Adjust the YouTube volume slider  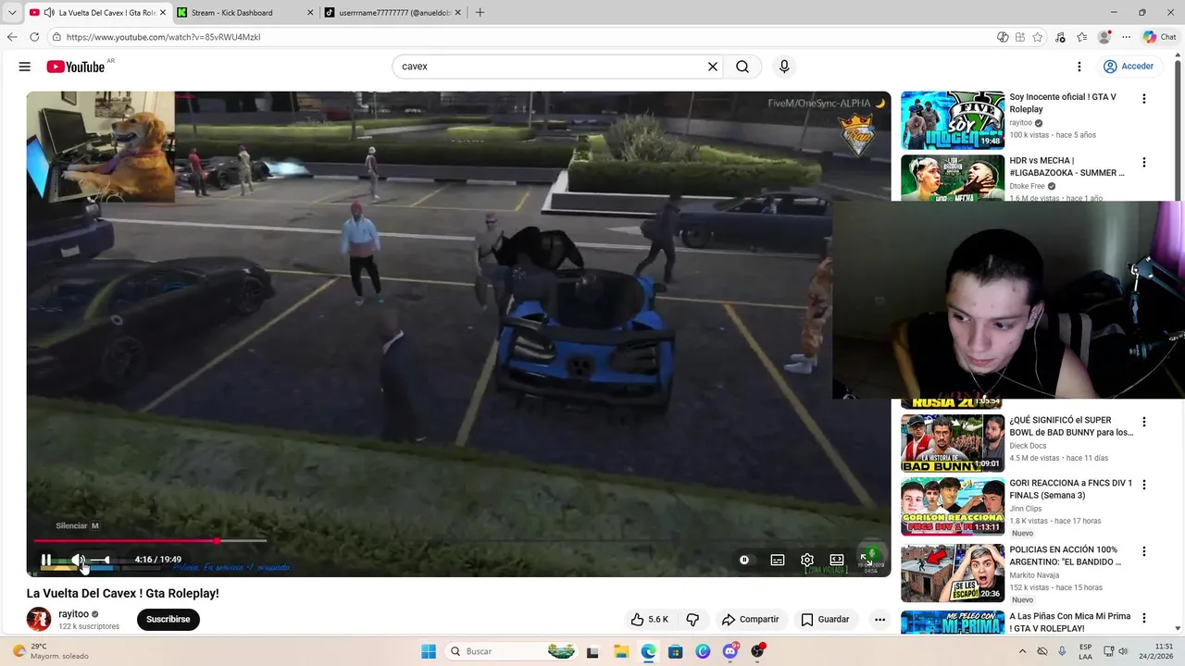coord(100,560)
